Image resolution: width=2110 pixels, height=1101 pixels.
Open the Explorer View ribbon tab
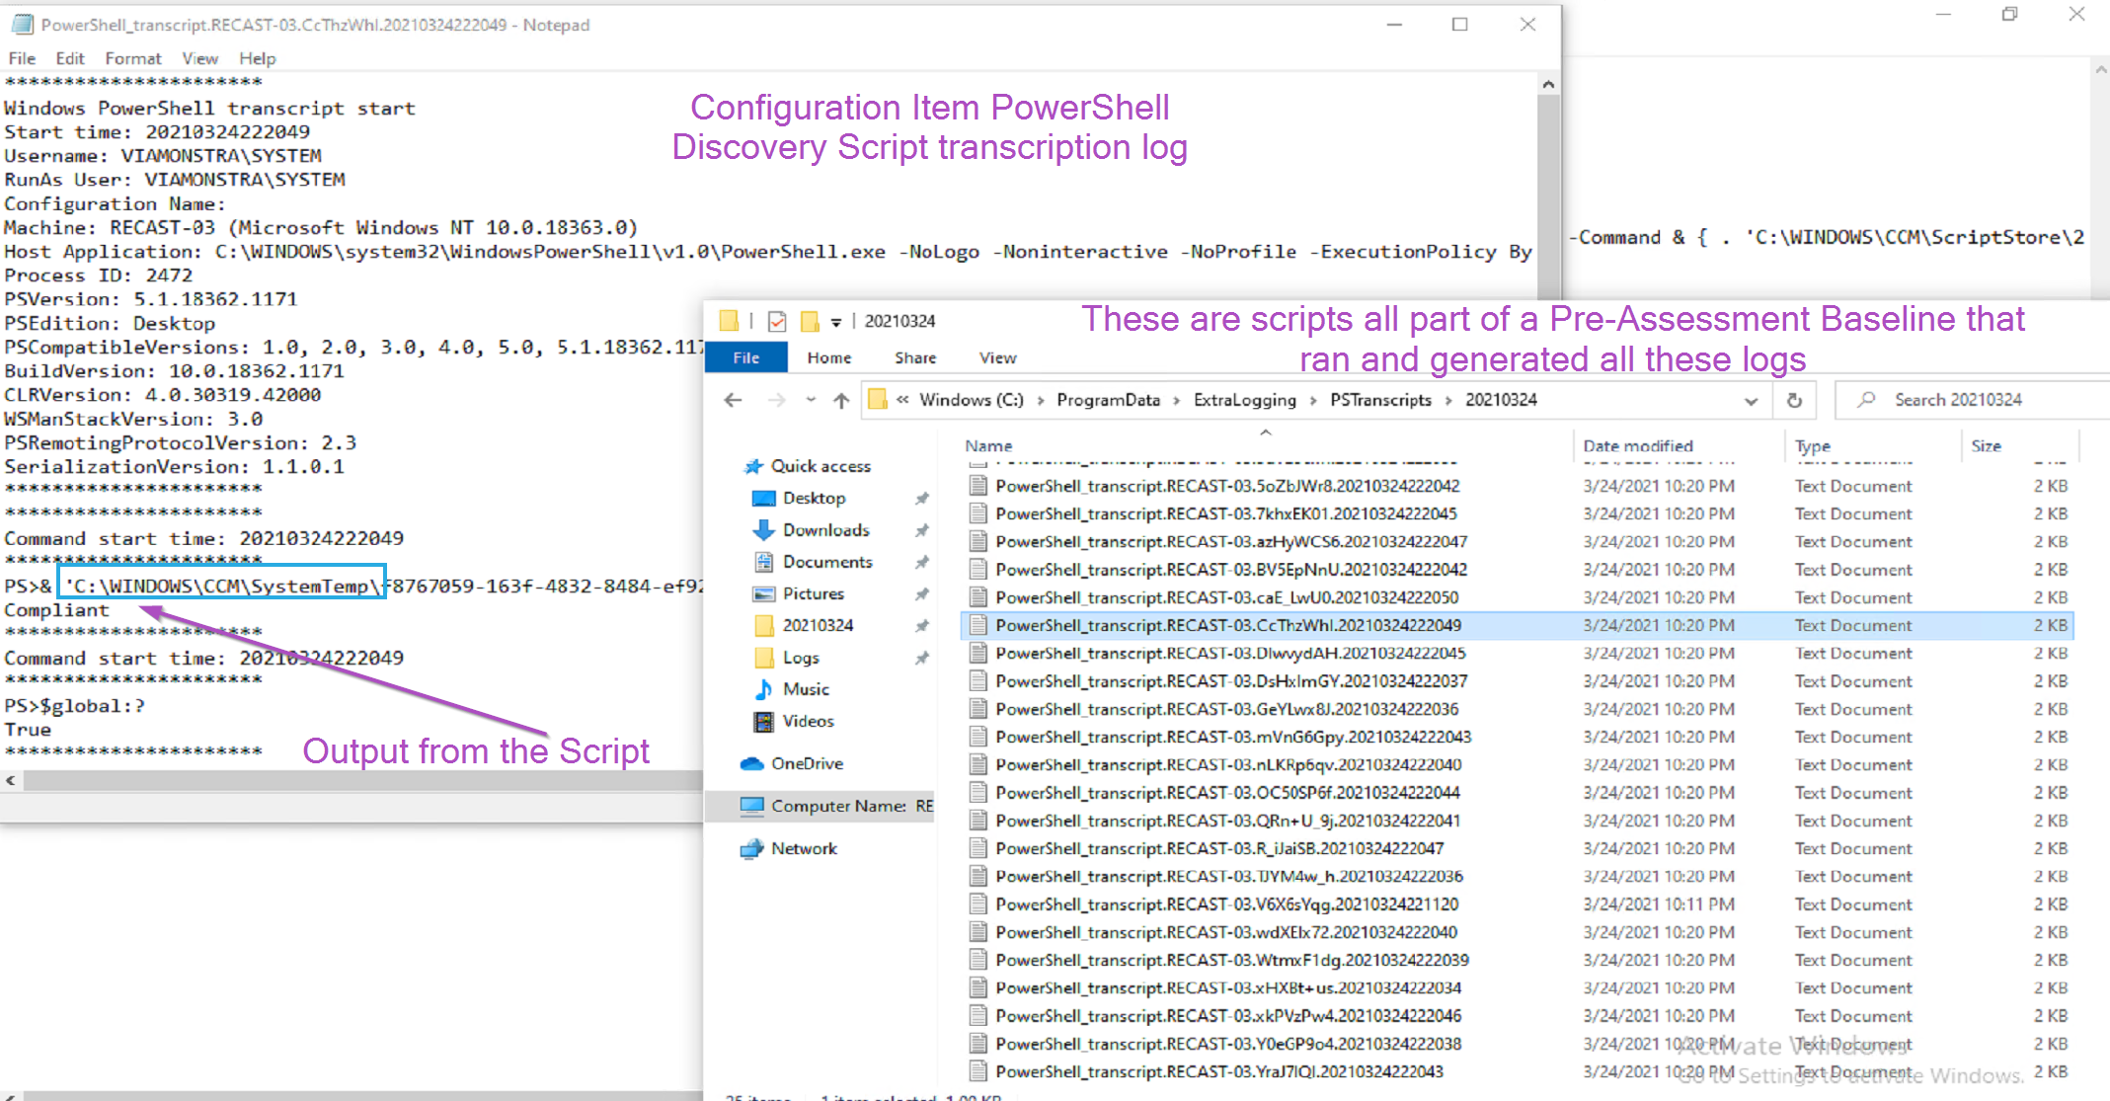click(x=997, y=357)
